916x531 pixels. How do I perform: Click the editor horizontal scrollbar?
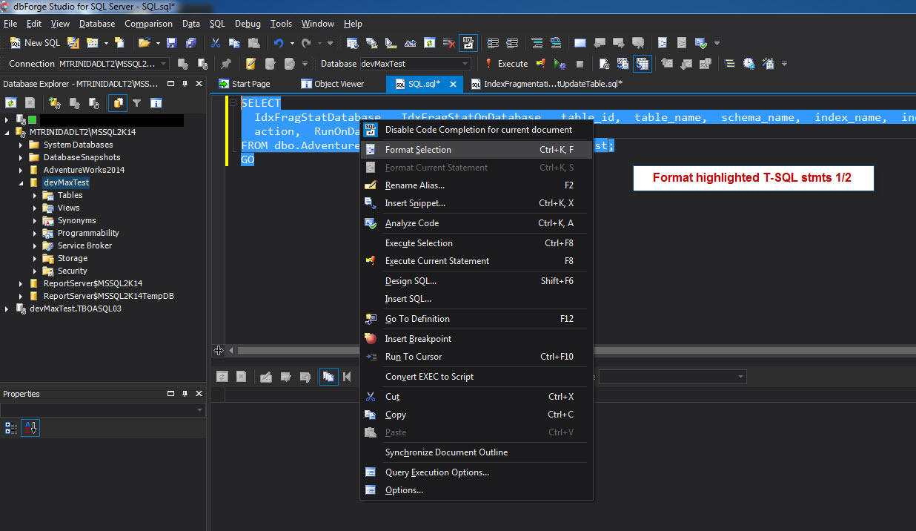[571, 350]
